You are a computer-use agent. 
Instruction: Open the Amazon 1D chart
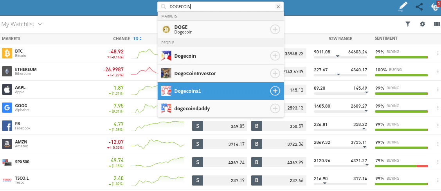(157, 144)
